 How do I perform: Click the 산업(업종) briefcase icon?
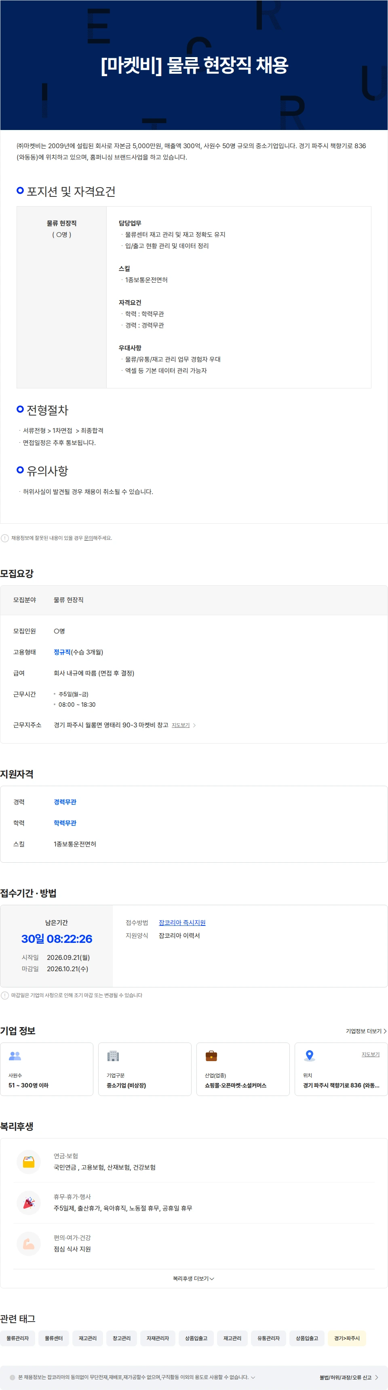[x=211, y=1055]
